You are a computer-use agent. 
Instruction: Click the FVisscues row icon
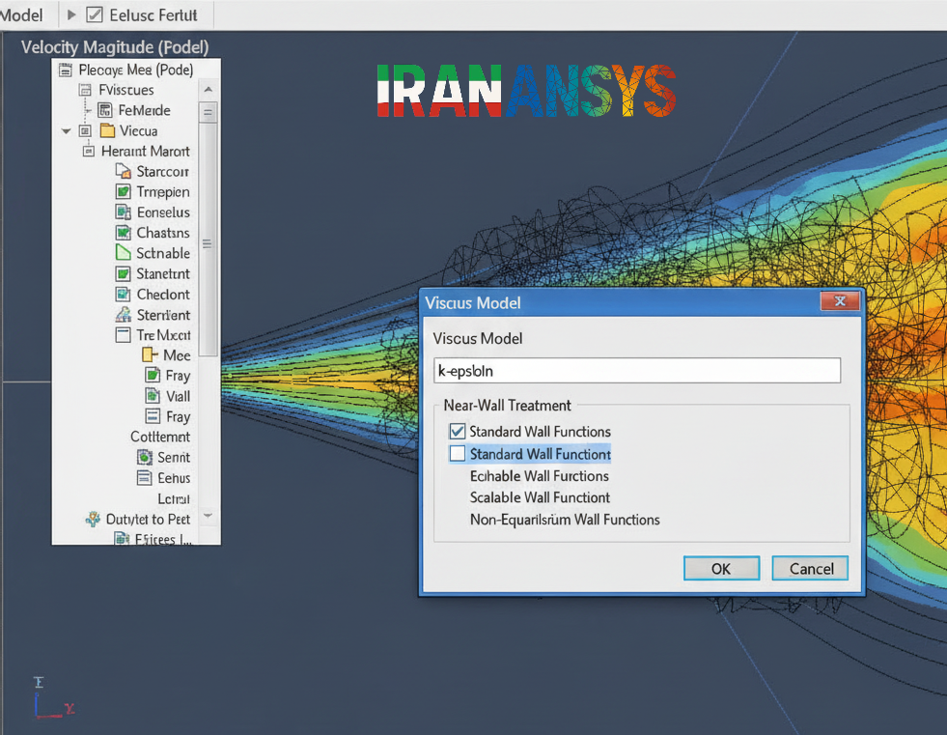[x=86, y=91]
